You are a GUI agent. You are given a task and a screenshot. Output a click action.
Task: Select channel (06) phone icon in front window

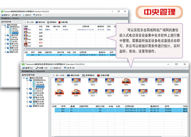(143, 81)
